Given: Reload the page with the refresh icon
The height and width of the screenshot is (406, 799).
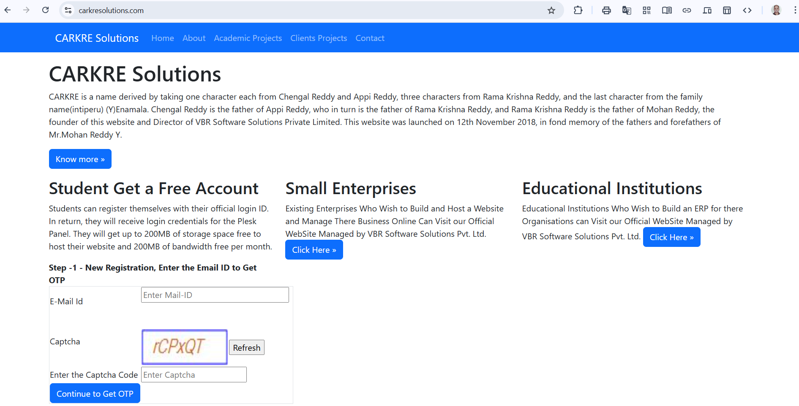Looking at the screenshot, I should pos(46,10).
